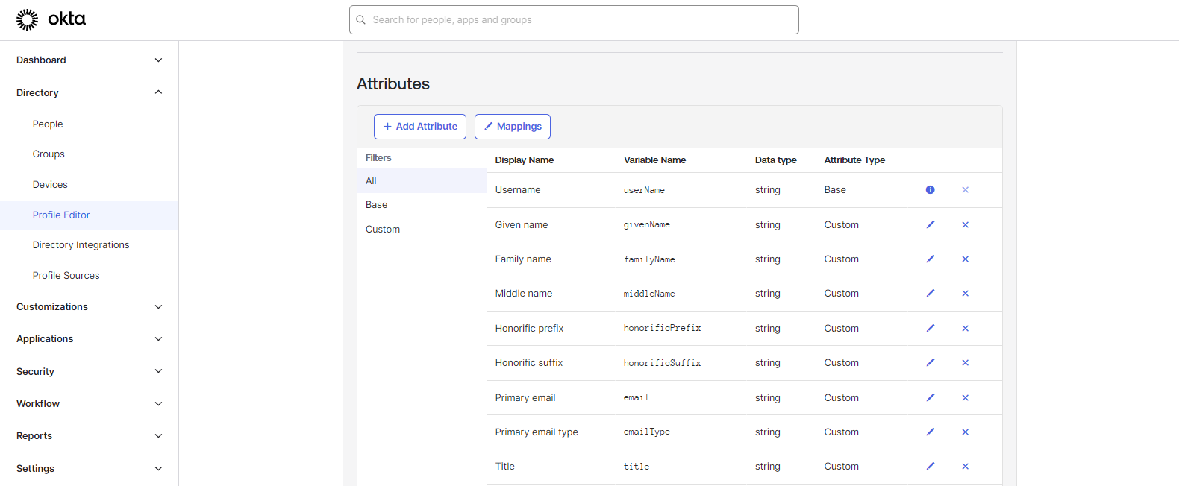1179x486 pixels.
Task: Delete the Title attribute
Action: pos(965,467)
